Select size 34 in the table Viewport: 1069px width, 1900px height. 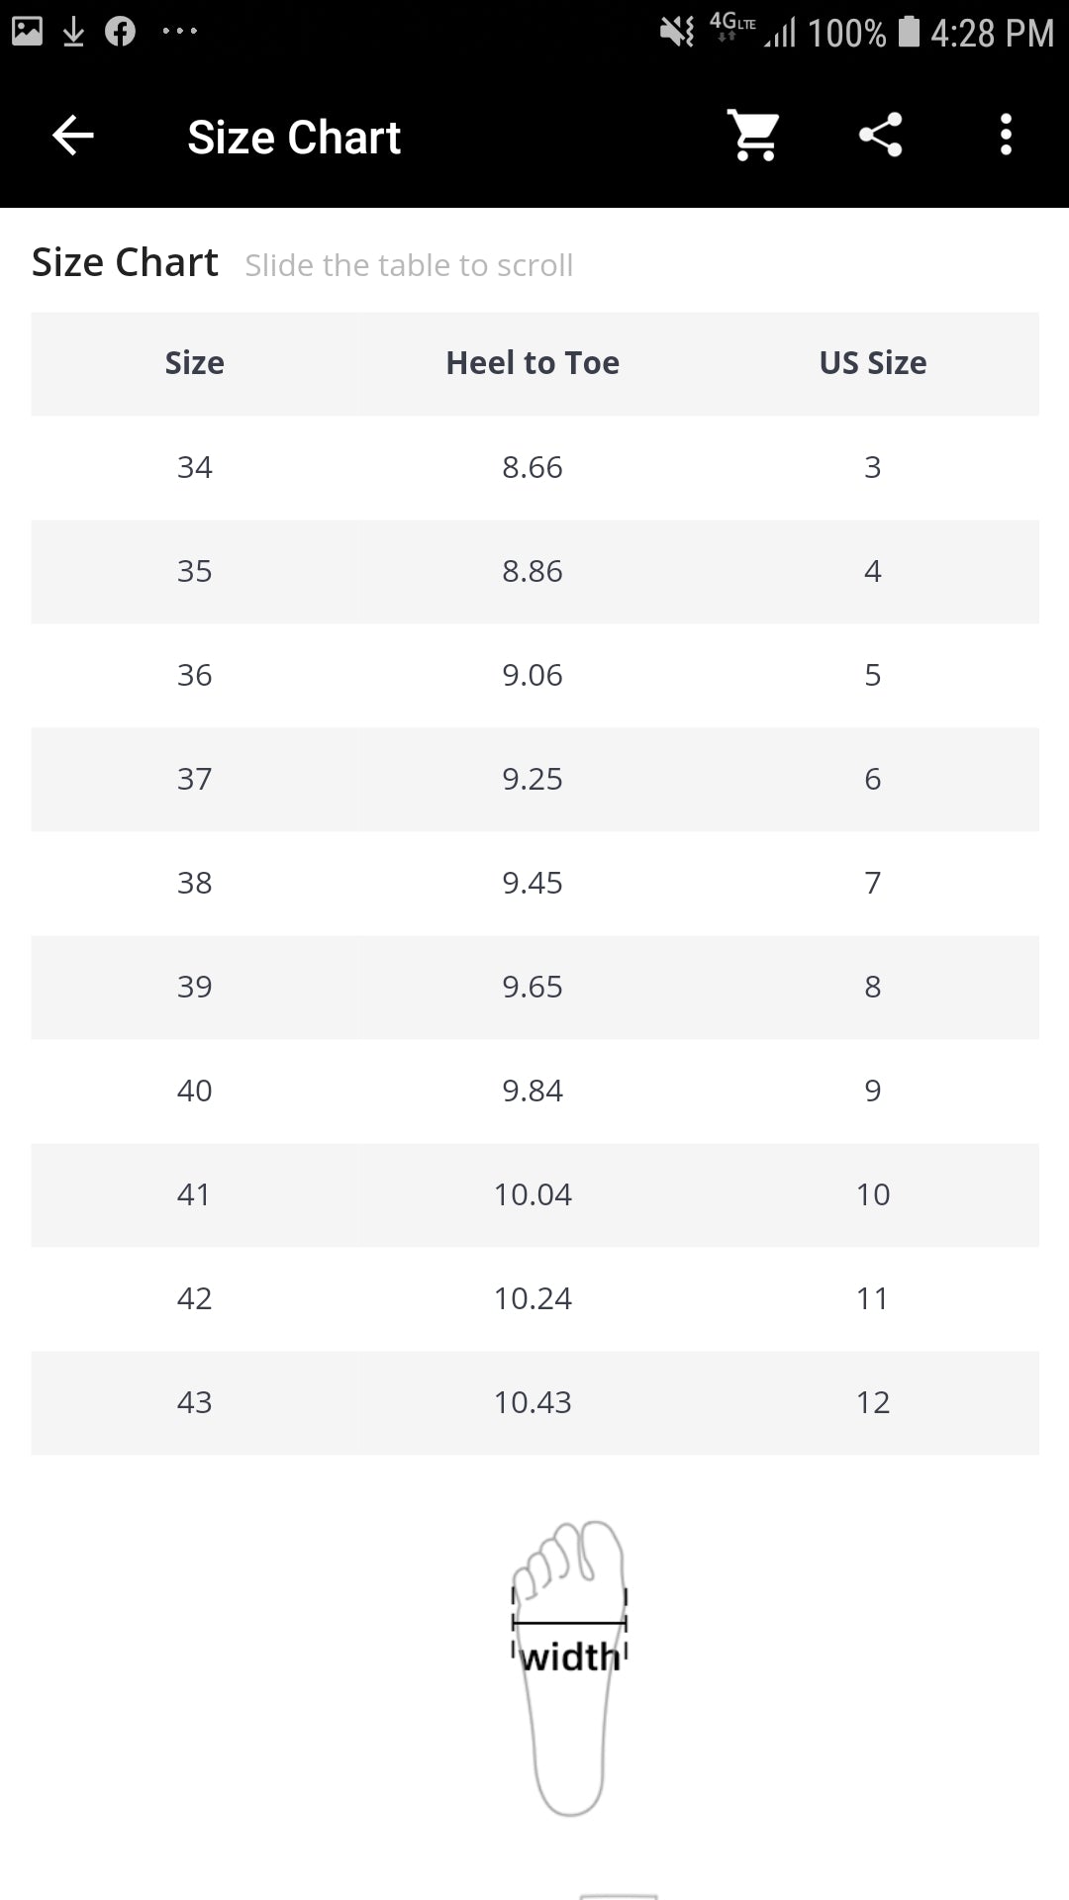pyautogui.click(x=194, y=467)
